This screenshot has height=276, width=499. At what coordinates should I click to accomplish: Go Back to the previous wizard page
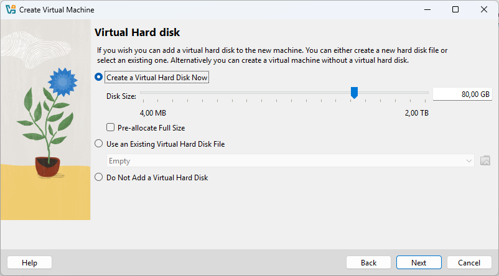368,263
